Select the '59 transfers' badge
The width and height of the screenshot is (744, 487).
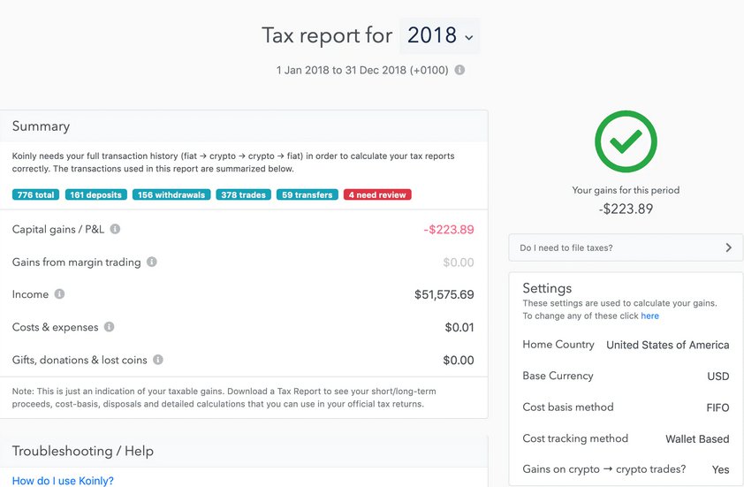[307, 194]
